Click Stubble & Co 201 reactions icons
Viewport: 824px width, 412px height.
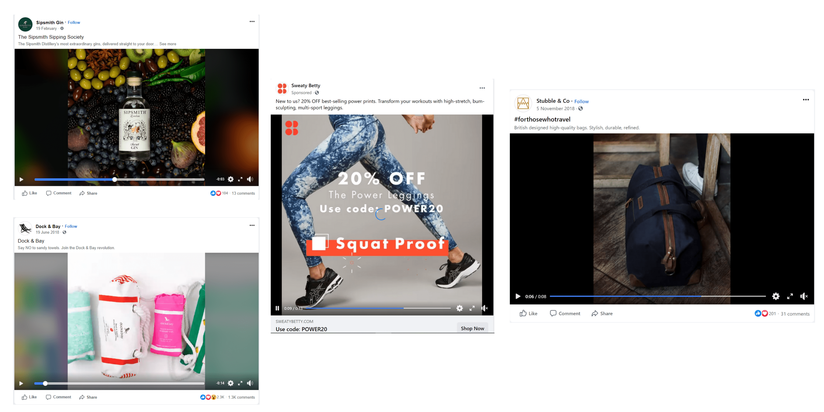click(x=761, y=313)
